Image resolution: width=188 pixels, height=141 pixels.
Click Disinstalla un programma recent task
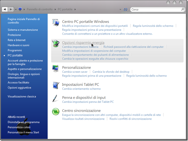pos(24,122)
